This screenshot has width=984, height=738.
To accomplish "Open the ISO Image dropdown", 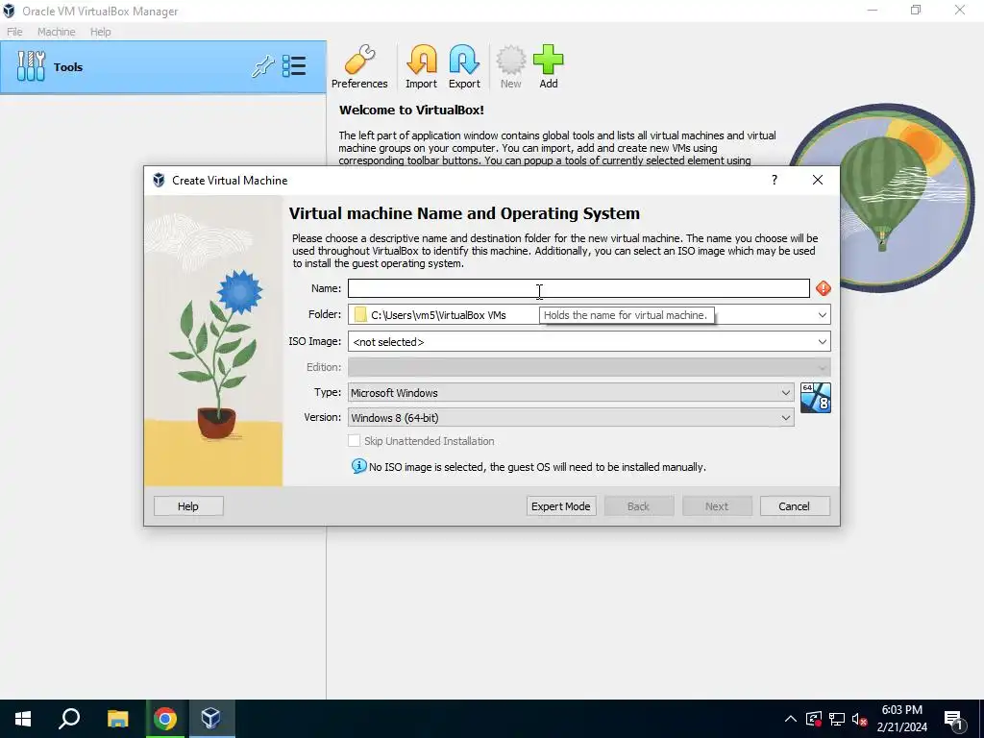I will pos(589,341).
